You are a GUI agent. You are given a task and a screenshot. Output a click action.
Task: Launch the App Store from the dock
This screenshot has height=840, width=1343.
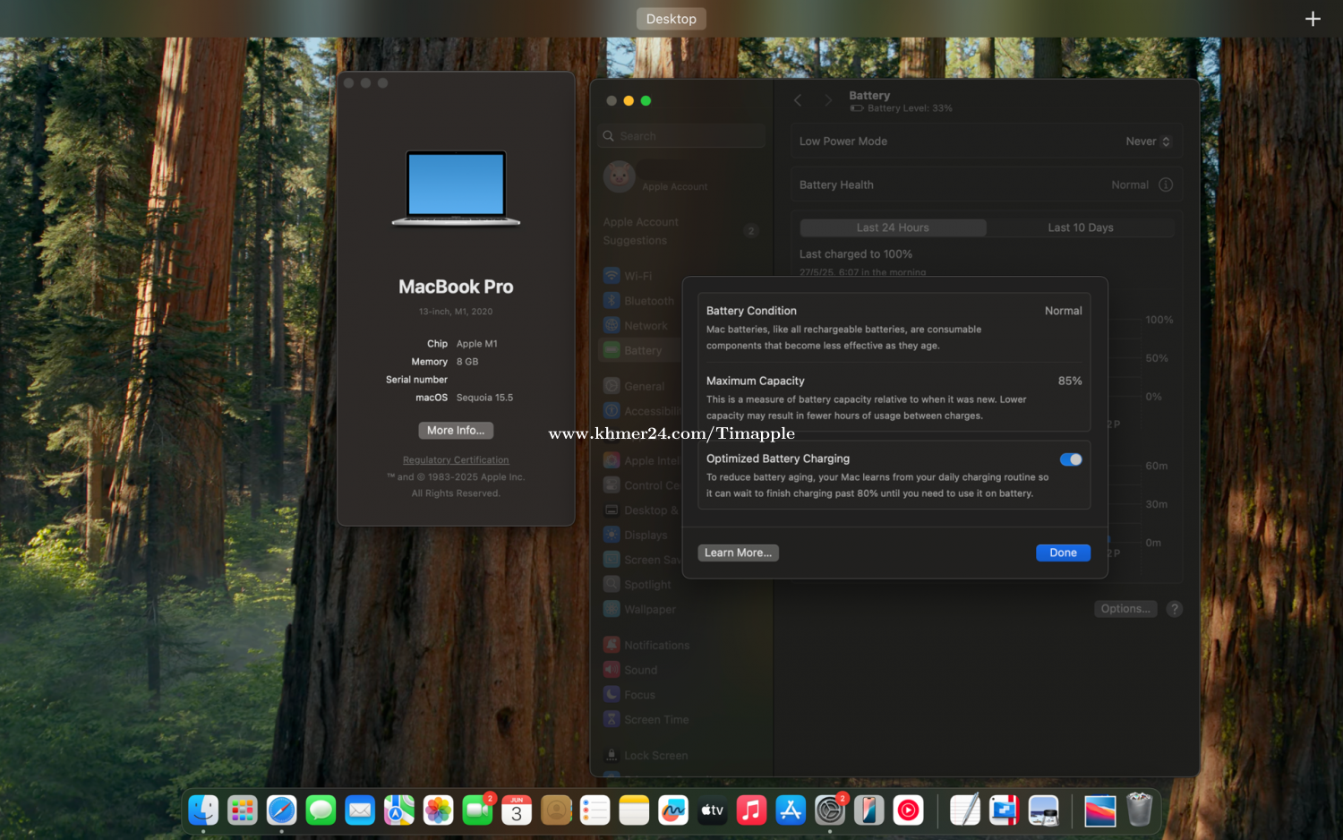click(x=791, y=810)
